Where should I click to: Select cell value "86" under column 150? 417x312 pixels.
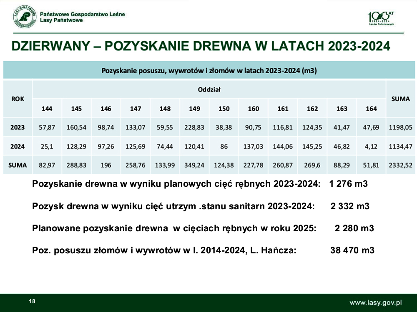click(224, 147)
